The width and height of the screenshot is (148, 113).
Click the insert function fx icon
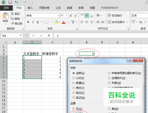tap(49, 35)
